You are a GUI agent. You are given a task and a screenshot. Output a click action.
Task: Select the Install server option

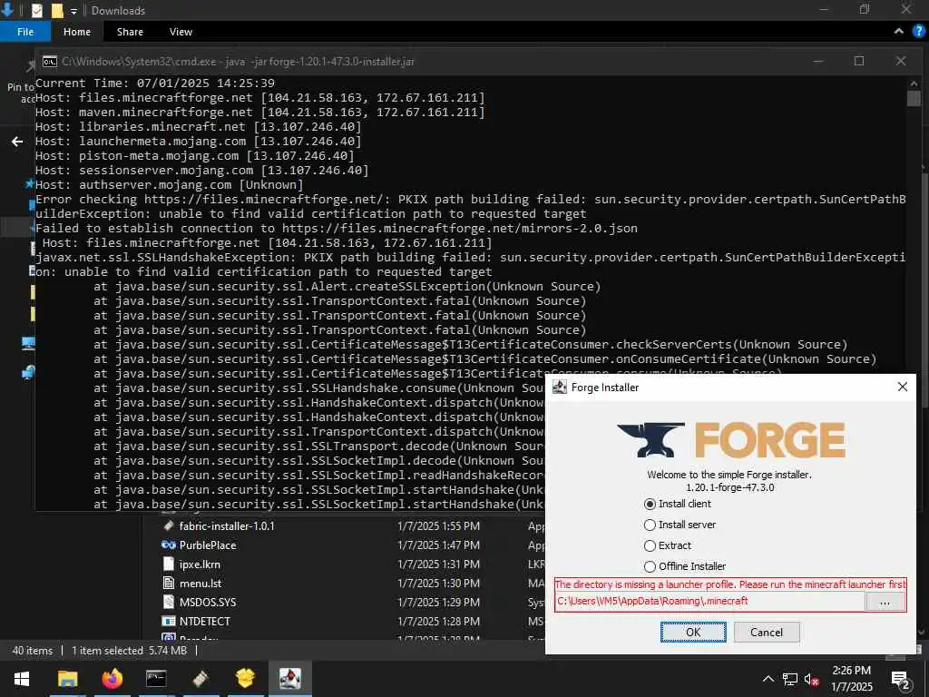pos(650,525)
